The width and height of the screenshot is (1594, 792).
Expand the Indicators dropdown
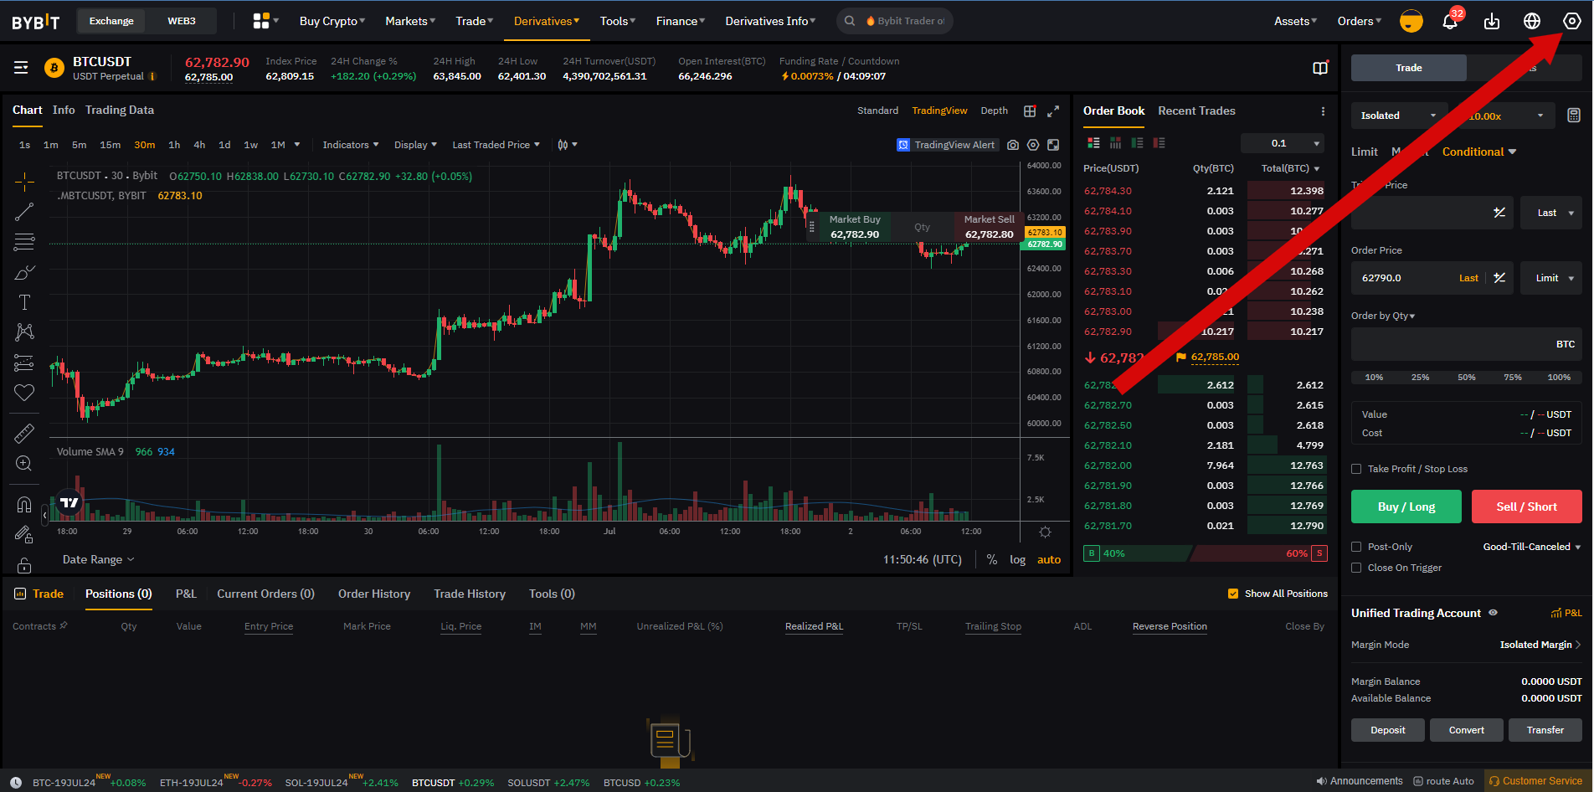click(x=351, y=145)
